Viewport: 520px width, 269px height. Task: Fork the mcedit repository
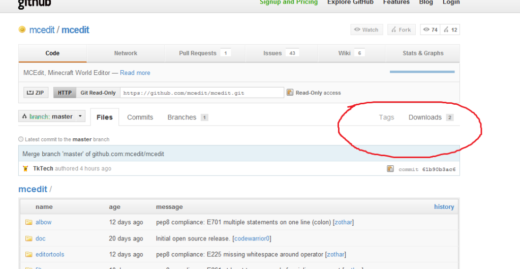coord(401,30)
